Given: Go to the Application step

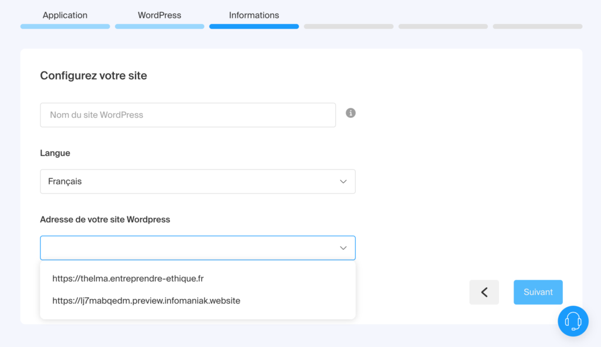Looking at the screenshot, I should 65,15.
